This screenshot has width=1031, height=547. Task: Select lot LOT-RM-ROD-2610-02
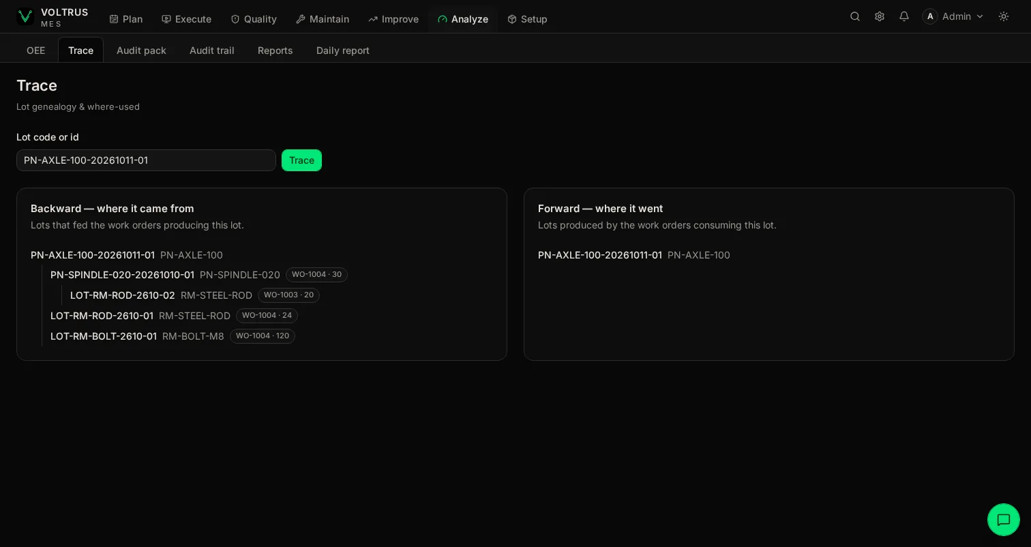[x=123, y=295]
